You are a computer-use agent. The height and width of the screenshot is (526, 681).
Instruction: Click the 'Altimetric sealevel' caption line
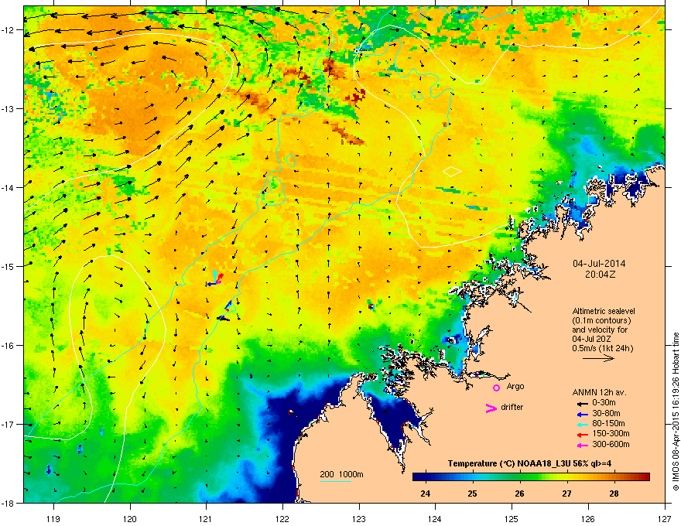click(604, 311)
